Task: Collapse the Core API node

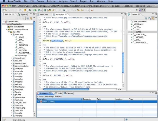Action: tap(9, 32)
